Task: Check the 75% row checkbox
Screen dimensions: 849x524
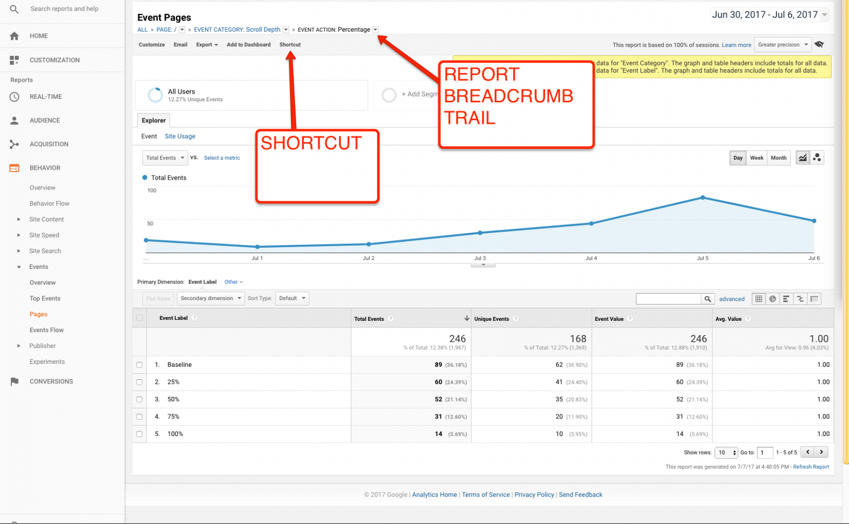Action: pos(140,417)
